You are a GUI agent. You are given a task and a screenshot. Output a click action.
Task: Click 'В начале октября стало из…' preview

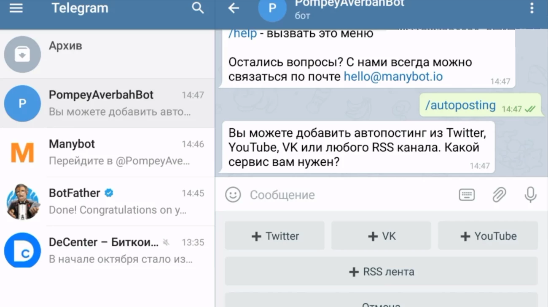click(x=121, y=259)
